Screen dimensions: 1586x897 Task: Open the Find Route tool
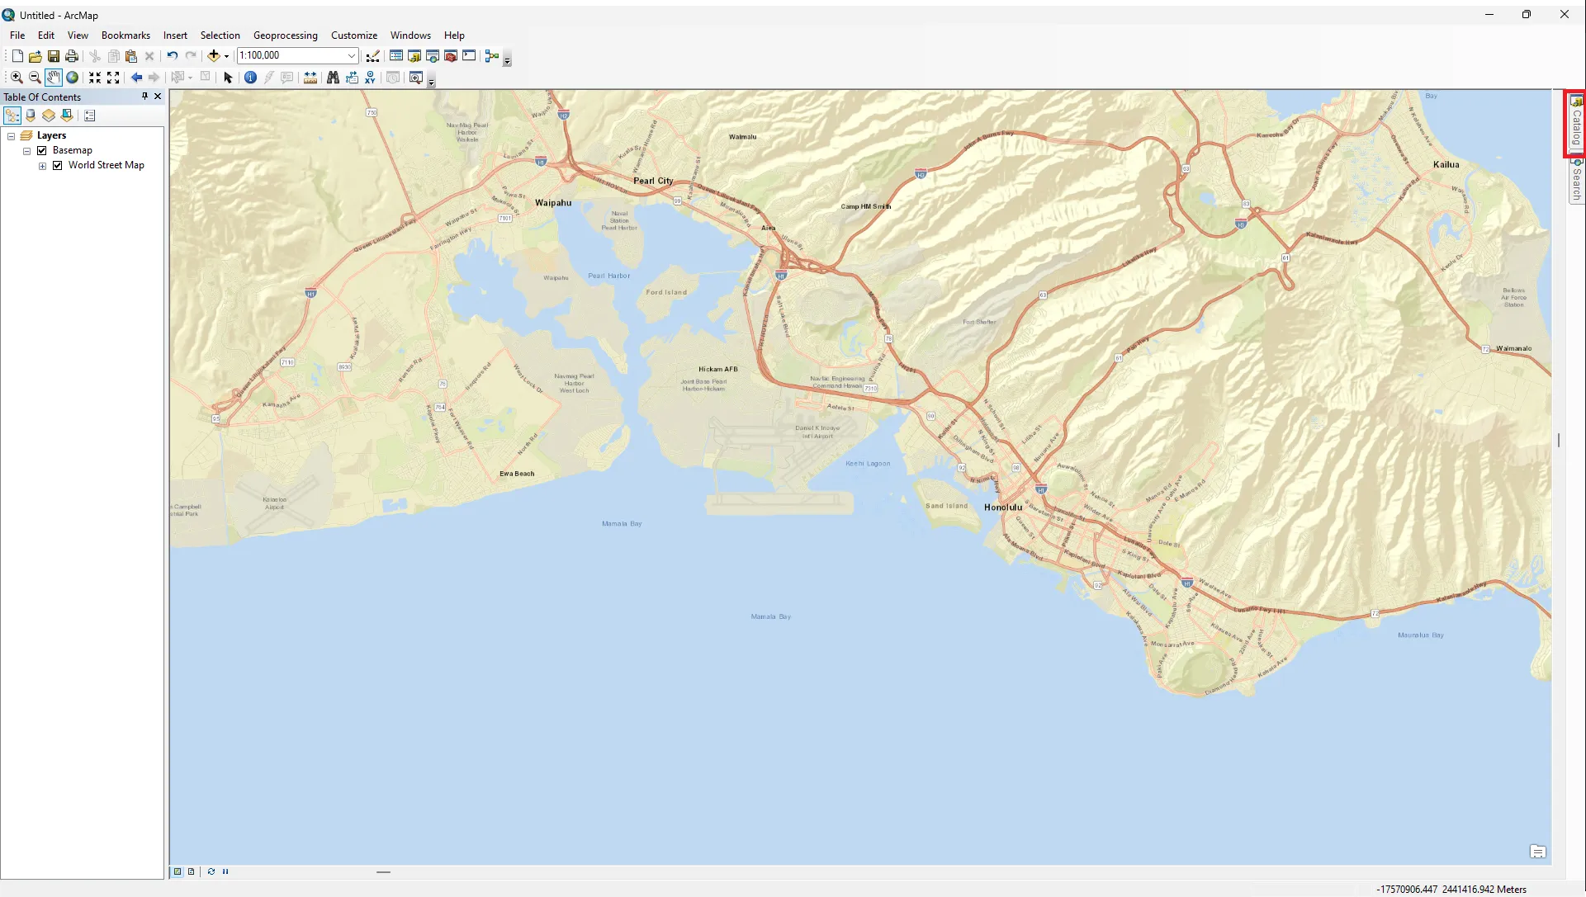352,78
